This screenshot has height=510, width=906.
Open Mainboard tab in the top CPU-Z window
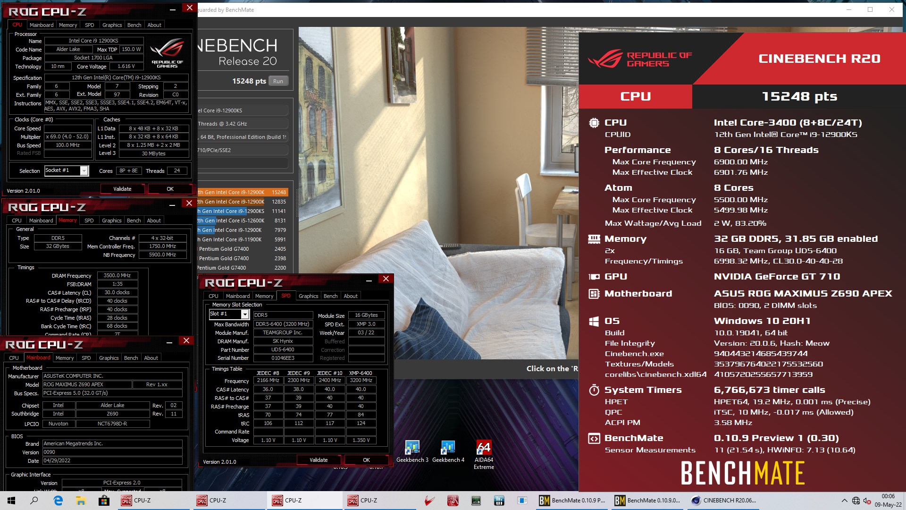(42, 25)
